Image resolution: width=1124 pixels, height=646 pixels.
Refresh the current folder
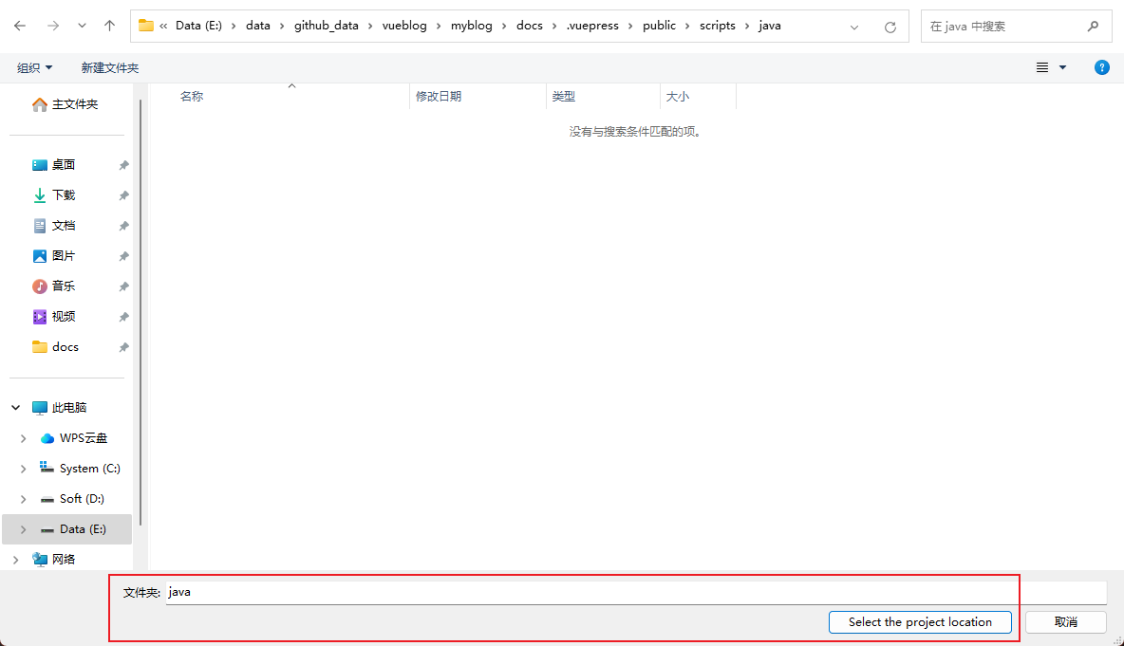890,28
